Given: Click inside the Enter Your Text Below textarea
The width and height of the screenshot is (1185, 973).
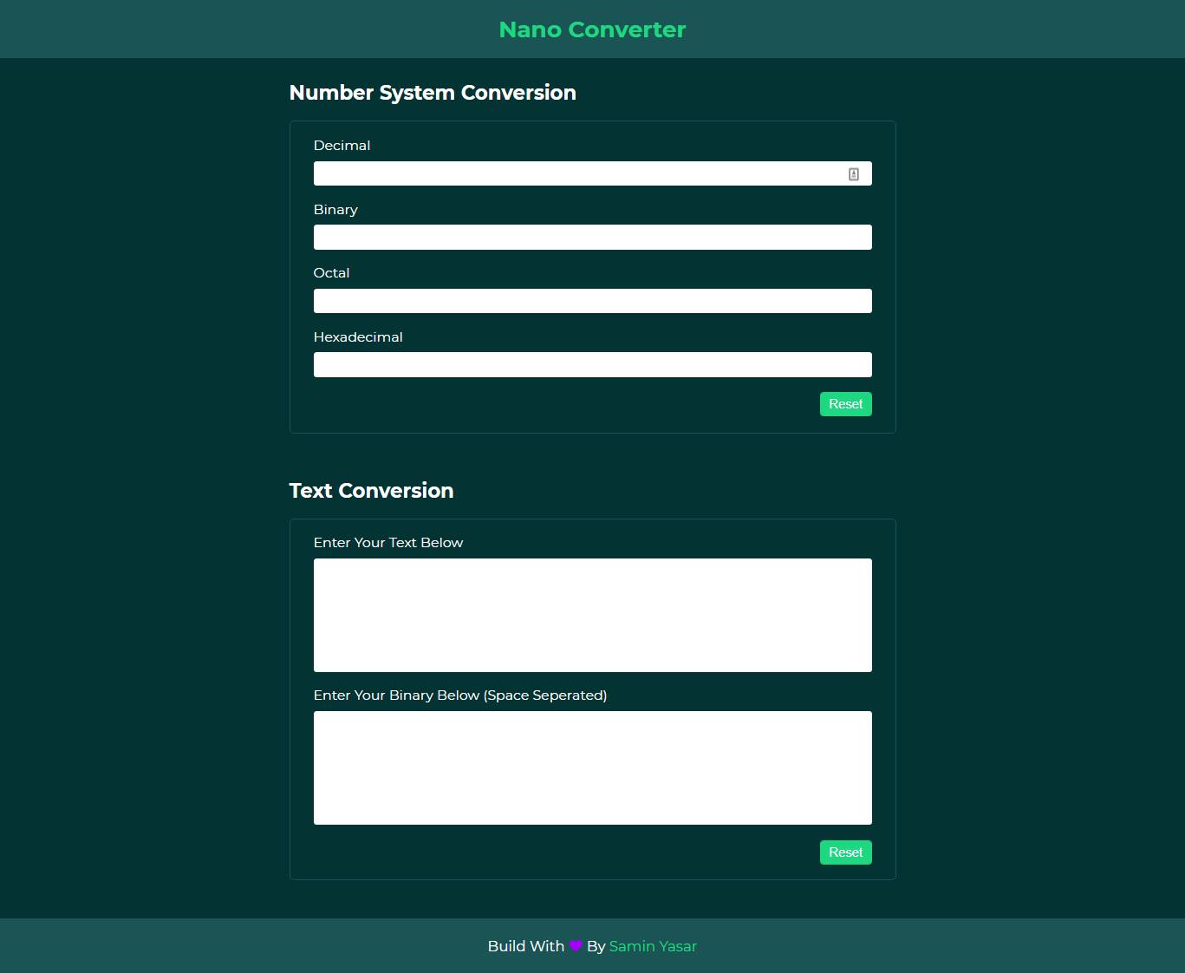Looking at the screenshot, I should 592,615.
